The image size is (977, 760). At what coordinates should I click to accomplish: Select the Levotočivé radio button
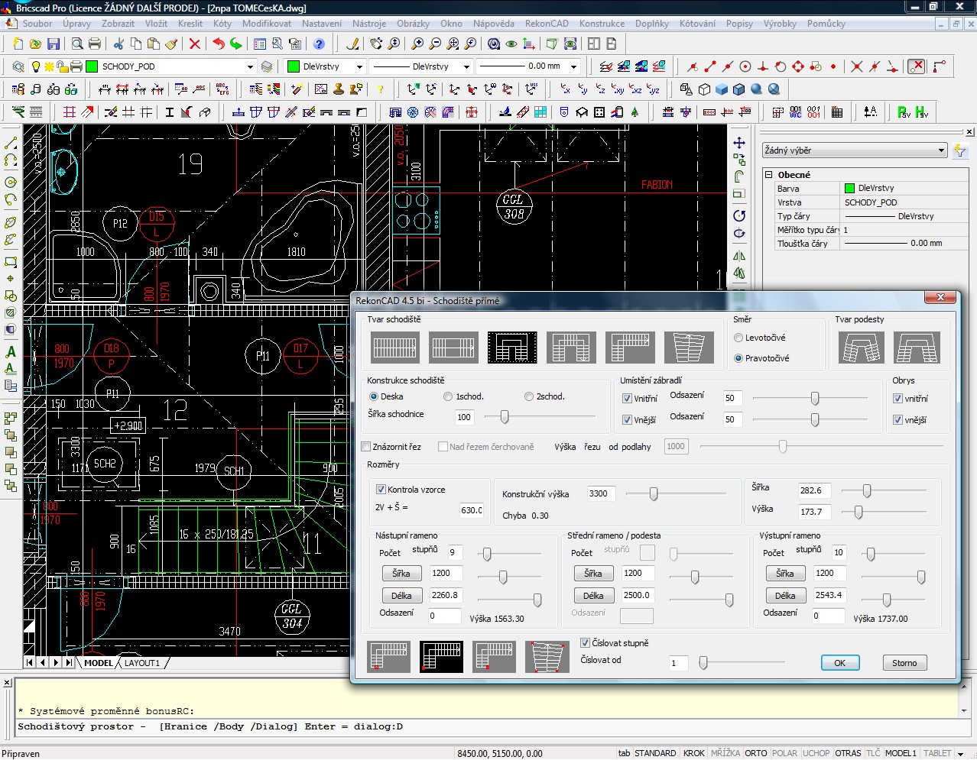738,338
